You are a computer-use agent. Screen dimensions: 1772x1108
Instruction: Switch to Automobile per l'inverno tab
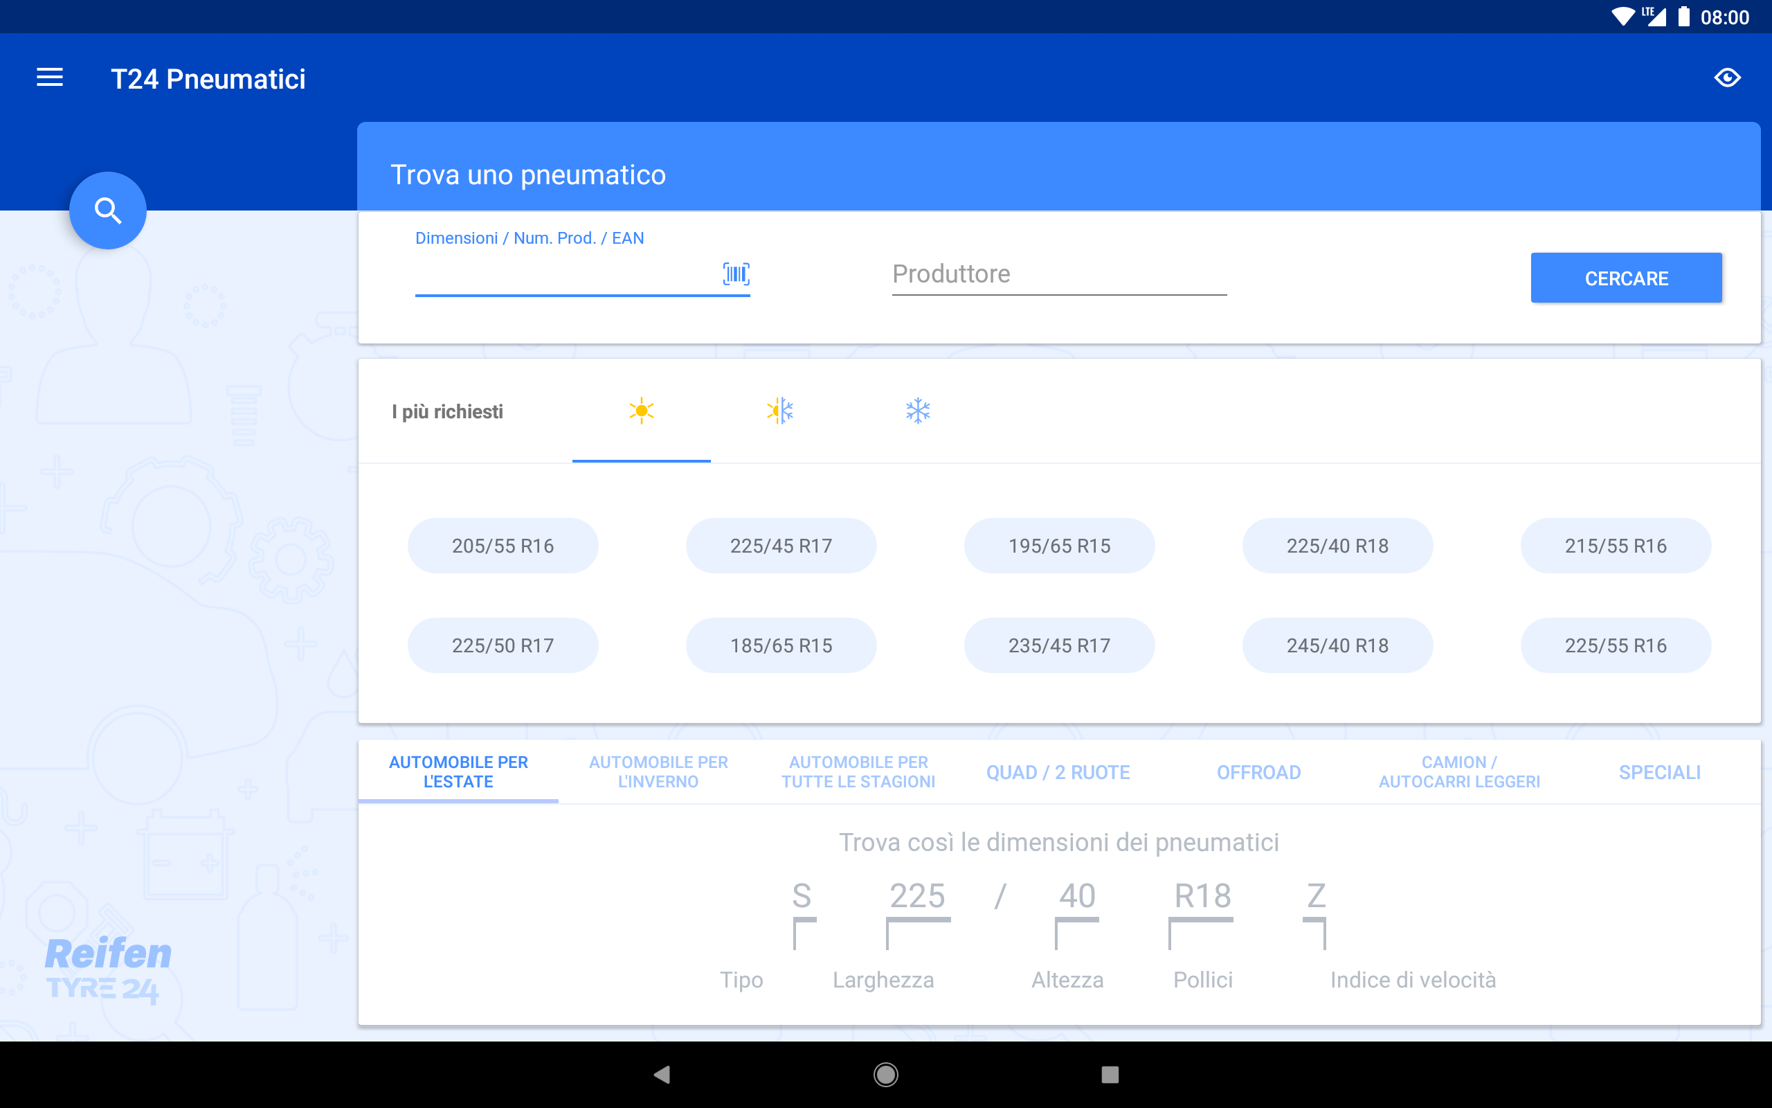tap(658, 771)
